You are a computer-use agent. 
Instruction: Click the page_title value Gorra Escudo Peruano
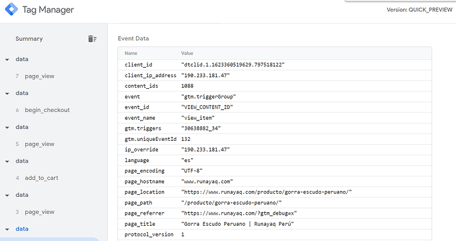pyautogui.click(x=238, y=224)
